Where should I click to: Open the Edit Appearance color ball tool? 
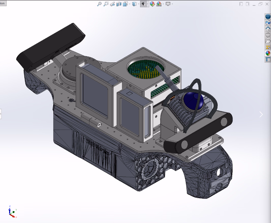[152, 4]
